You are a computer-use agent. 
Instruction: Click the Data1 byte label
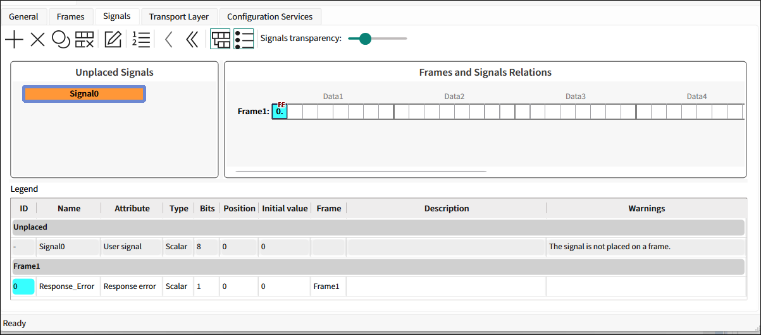tap(333, 97)
